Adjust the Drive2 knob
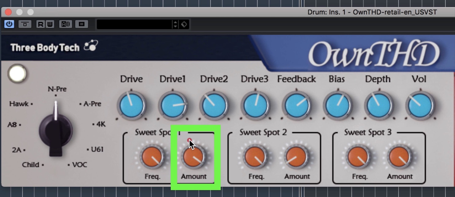Screen dimensions: 455x197 214,106
